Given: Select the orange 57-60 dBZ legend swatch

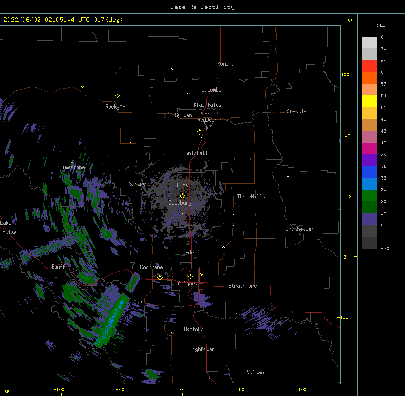Looking at the screenshot, I should tap(369, 78).
